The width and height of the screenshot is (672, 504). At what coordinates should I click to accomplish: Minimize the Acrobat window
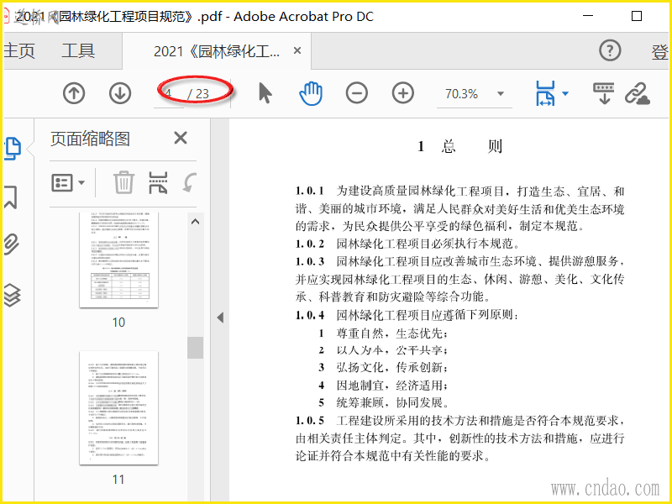589,16
